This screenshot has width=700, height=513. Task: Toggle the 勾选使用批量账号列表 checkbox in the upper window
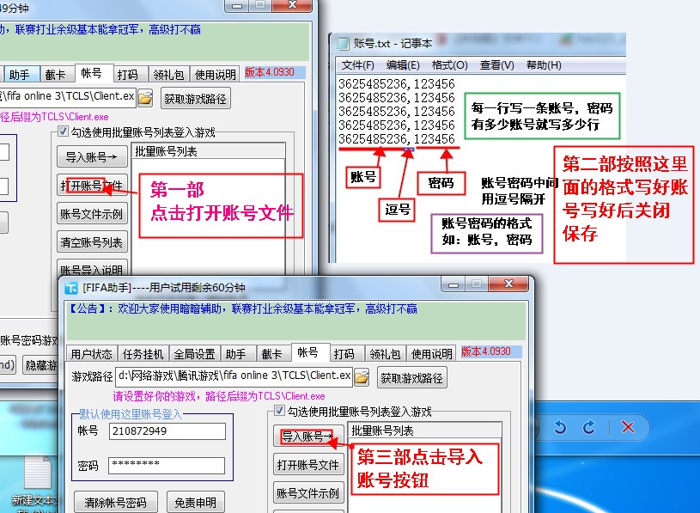[x=63, y=132]
